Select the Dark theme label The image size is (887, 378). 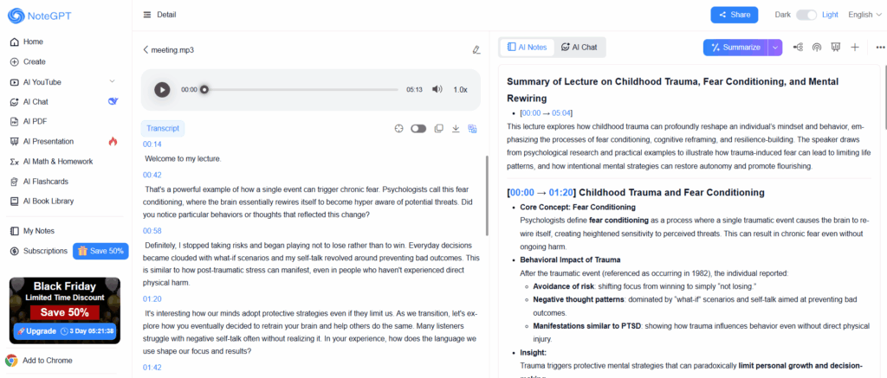[783, 15]
